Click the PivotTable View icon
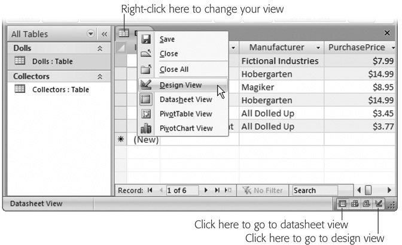 click(x=146, y=113)
